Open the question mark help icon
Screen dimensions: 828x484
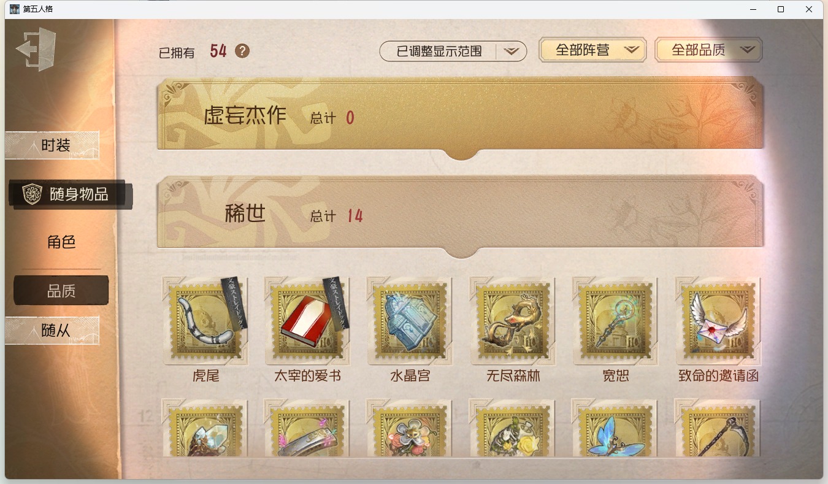tap(242, 51)
